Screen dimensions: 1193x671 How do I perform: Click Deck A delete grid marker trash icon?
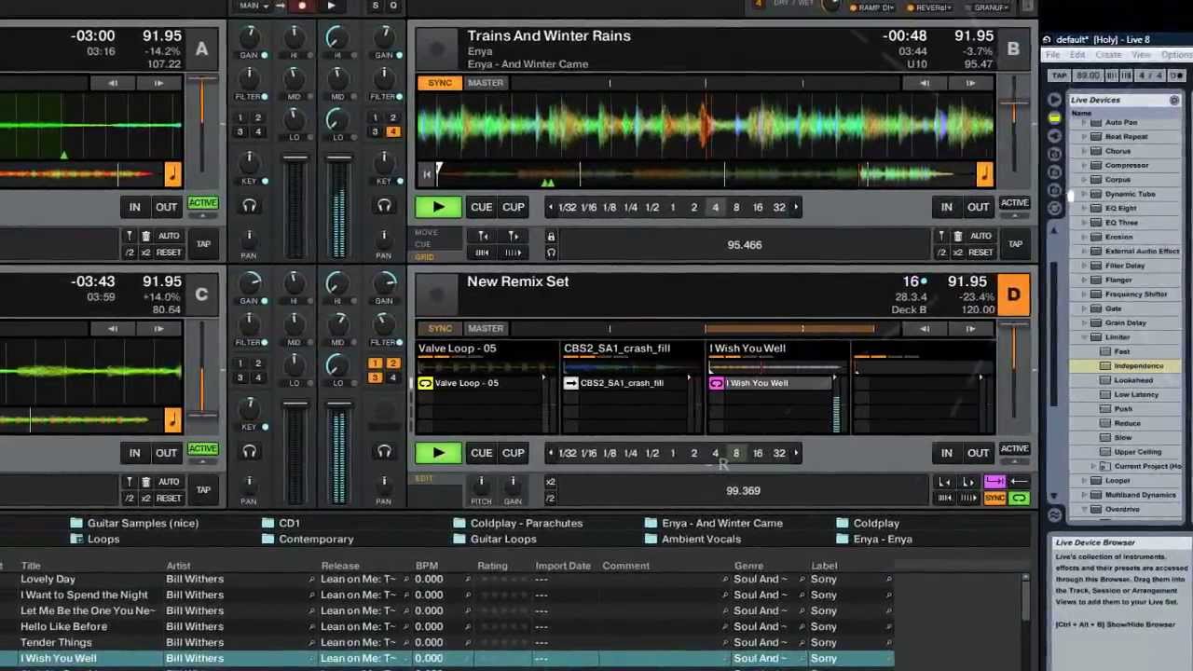point(145,236)
